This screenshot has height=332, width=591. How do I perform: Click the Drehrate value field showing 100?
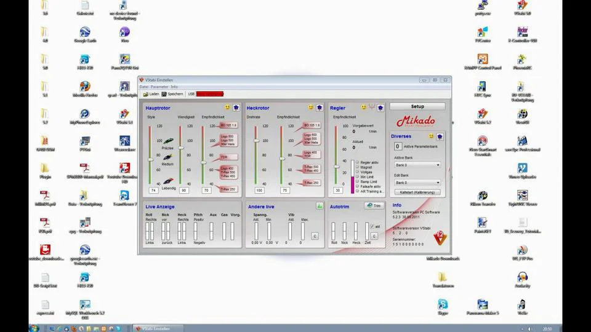tap(259, 191)
